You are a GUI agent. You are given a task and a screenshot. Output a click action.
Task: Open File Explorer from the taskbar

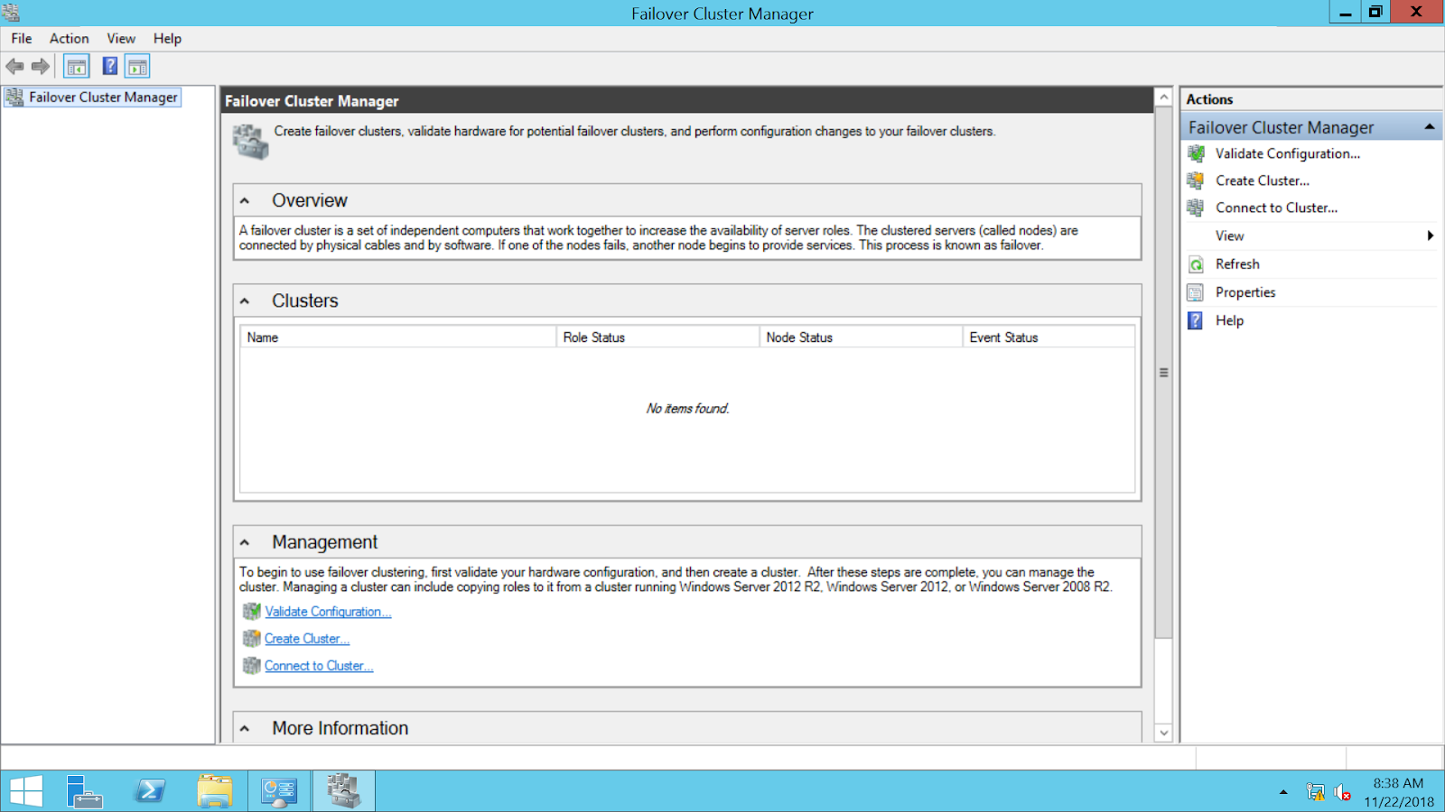coord(215,791)
